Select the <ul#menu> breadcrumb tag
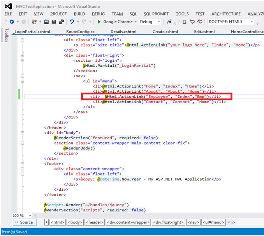 213,222
